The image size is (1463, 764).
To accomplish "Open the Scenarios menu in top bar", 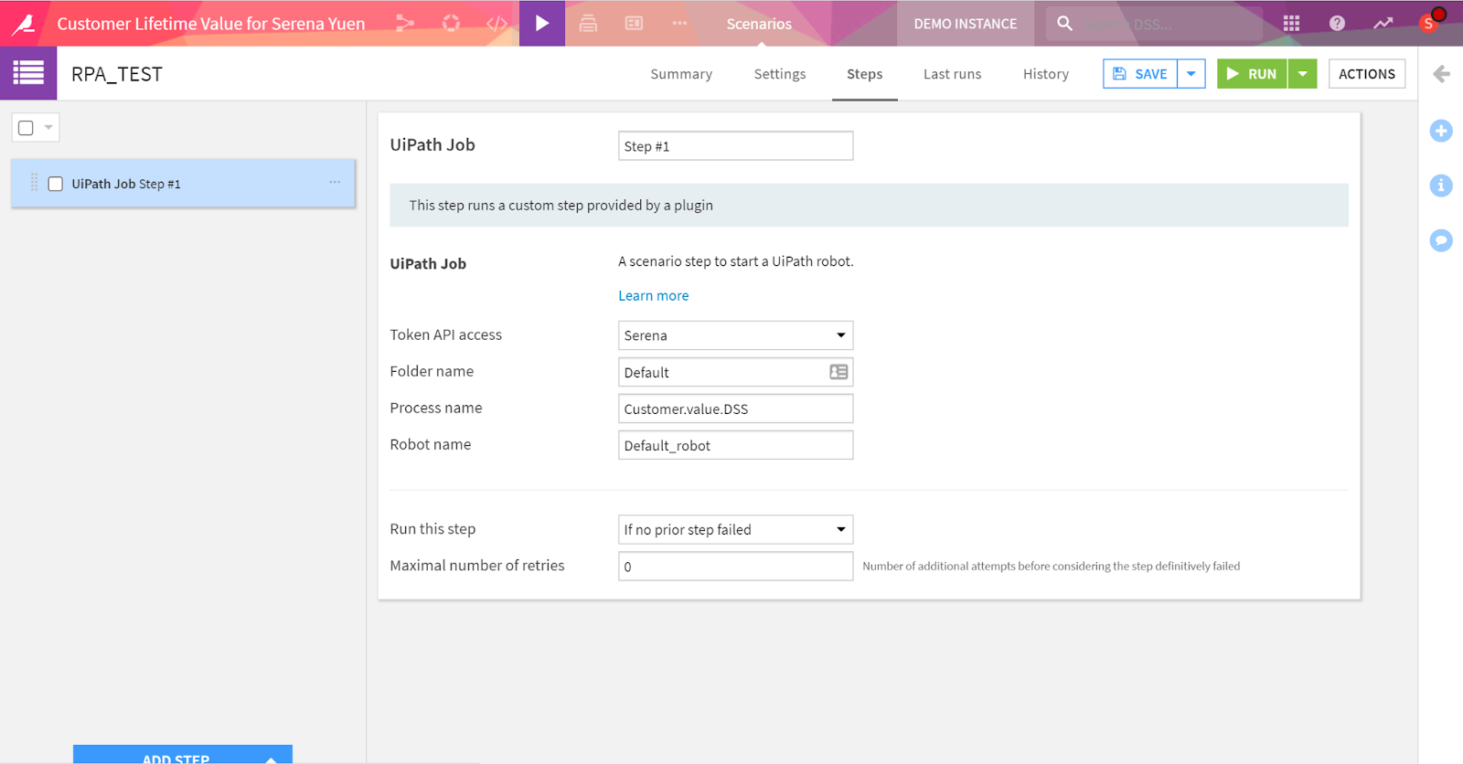I will 759,24.
